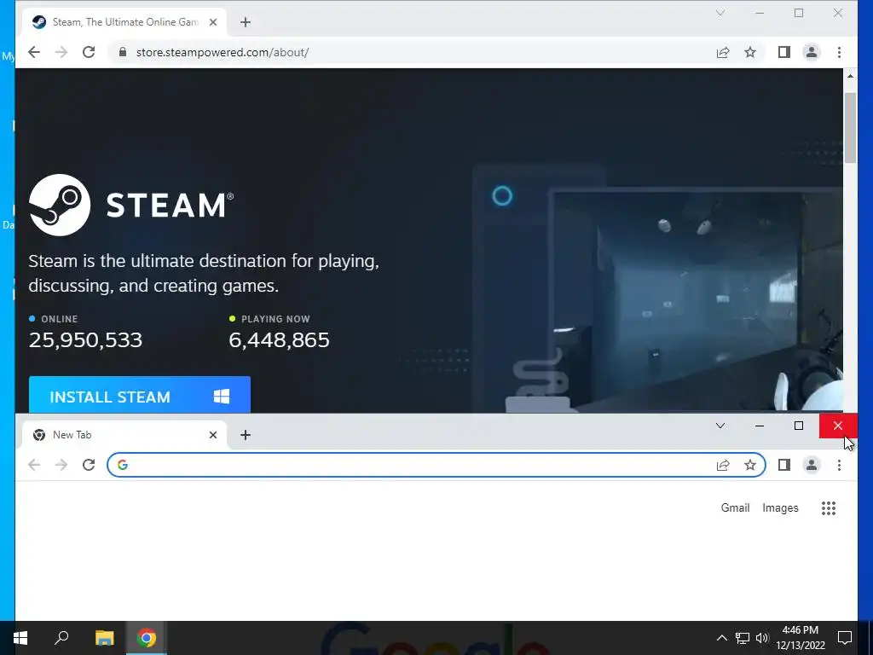Bookmark the New Tab page with star

coord(750,465)
